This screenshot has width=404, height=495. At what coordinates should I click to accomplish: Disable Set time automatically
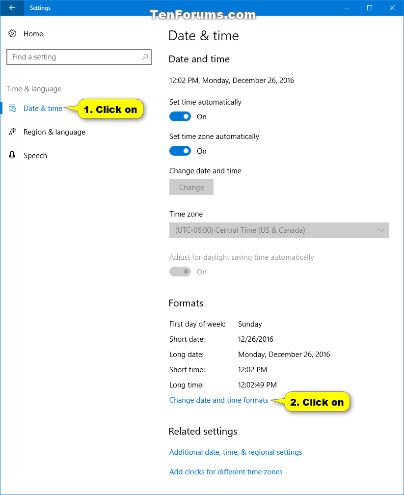coord(180,116)
